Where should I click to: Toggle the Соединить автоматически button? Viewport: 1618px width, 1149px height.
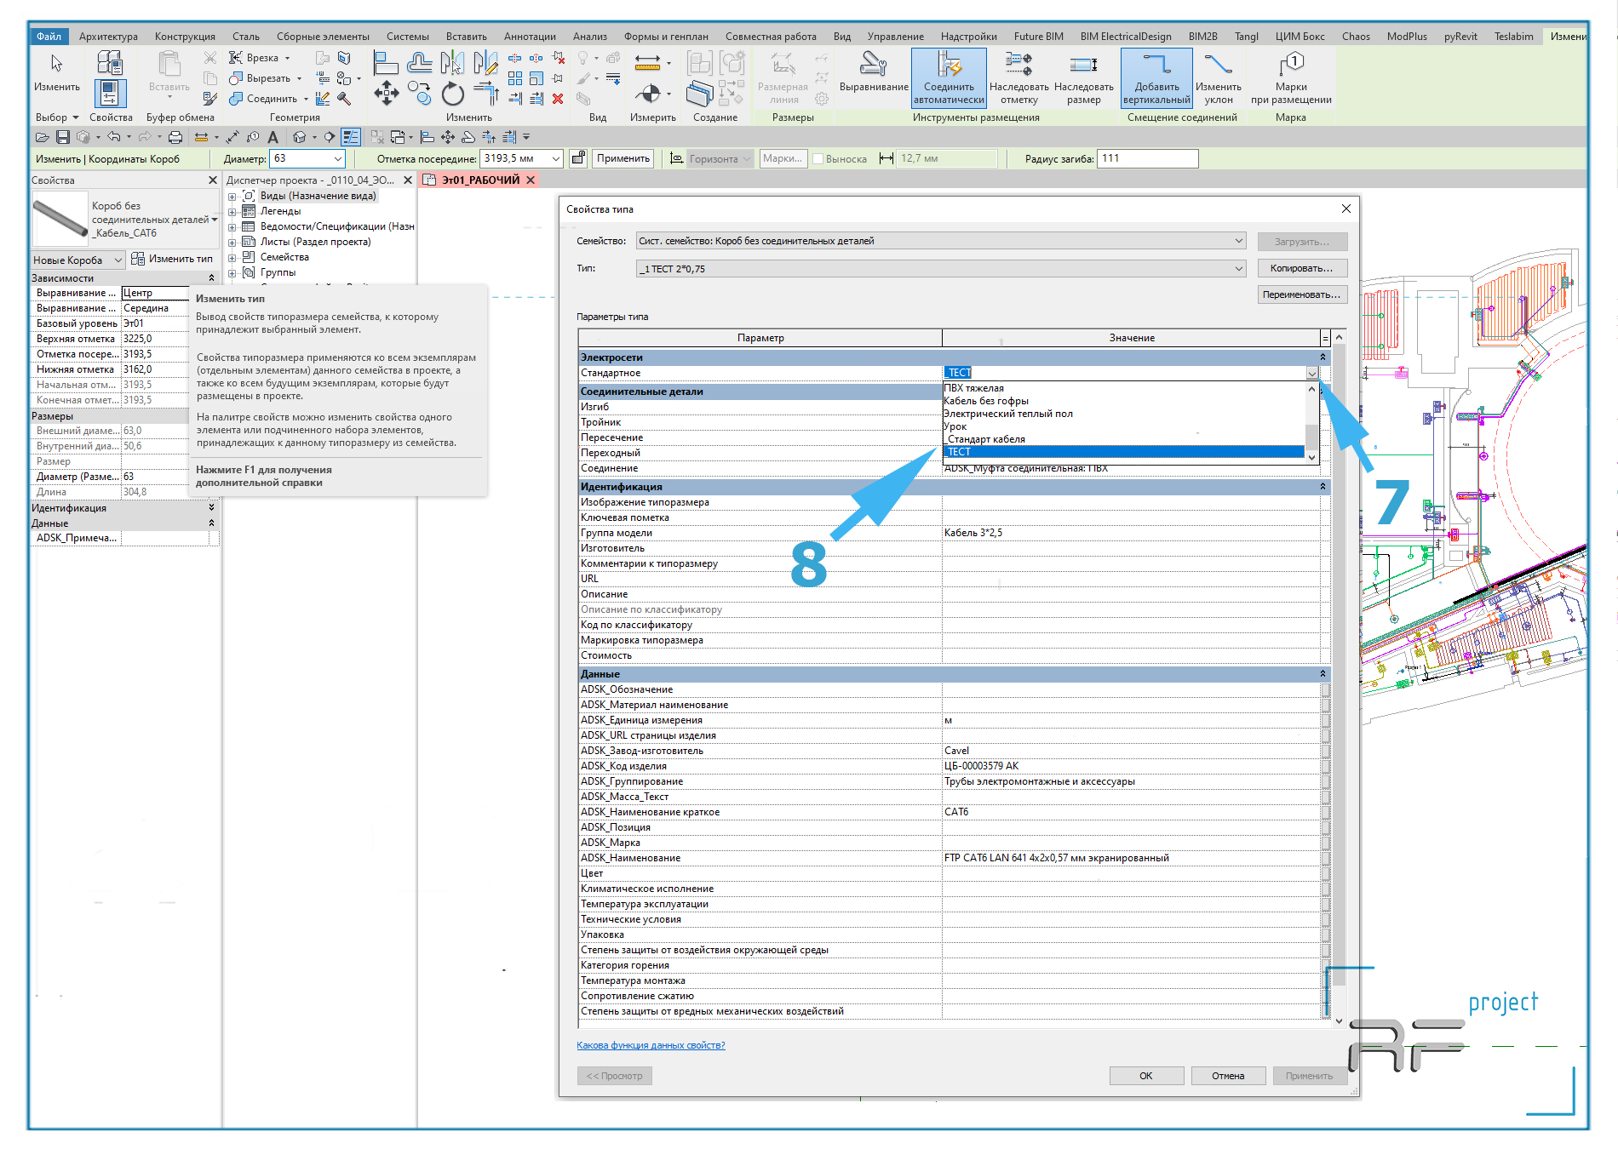[949, 77]
